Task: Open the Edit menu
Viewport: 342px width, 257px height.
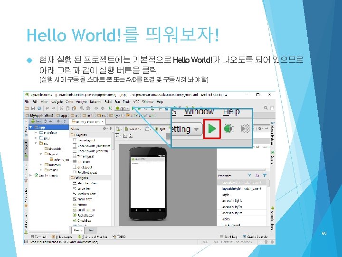Action: (35, 102)
